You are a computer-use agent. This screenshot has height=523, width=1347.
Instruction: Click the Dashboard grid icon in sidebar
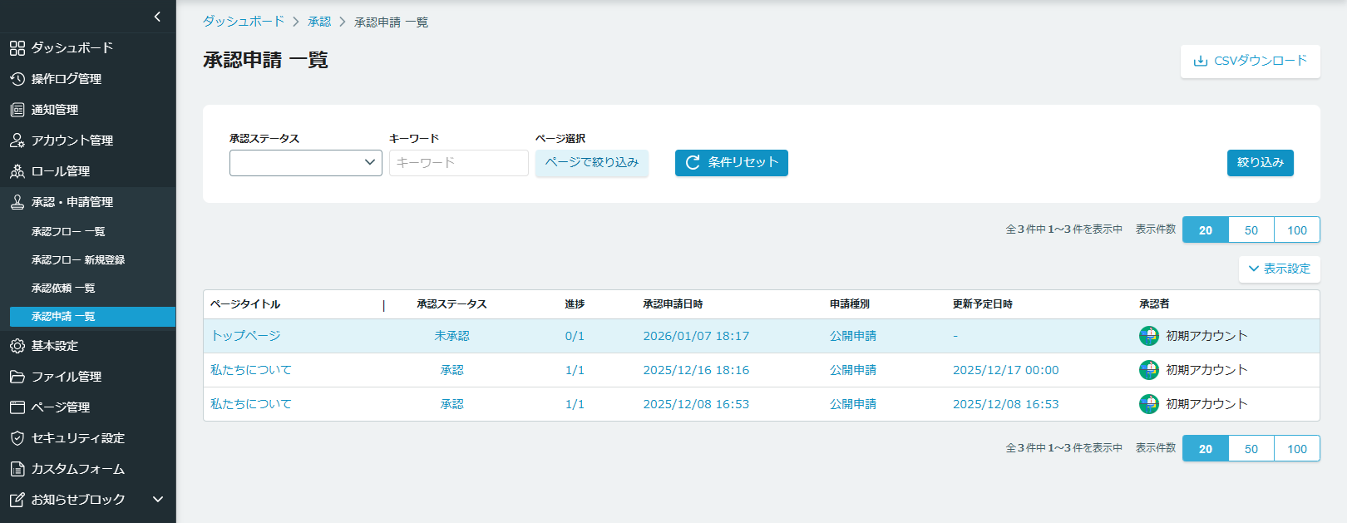pos(17,48)
